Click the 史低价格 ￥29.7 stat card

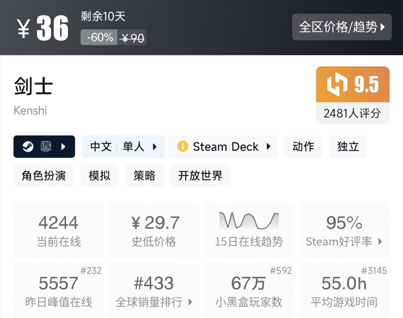point(154,230)
